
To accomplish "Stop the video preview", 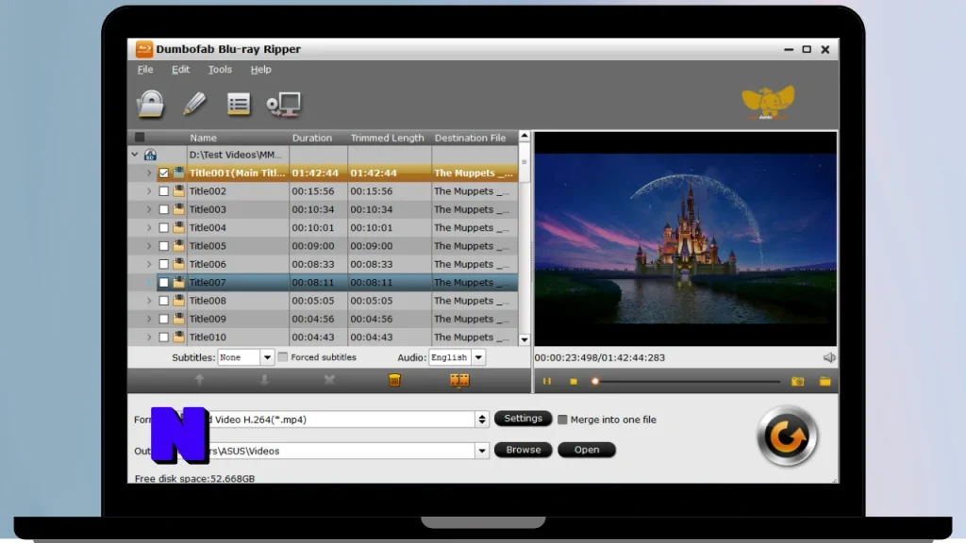I will coord(574,382).
